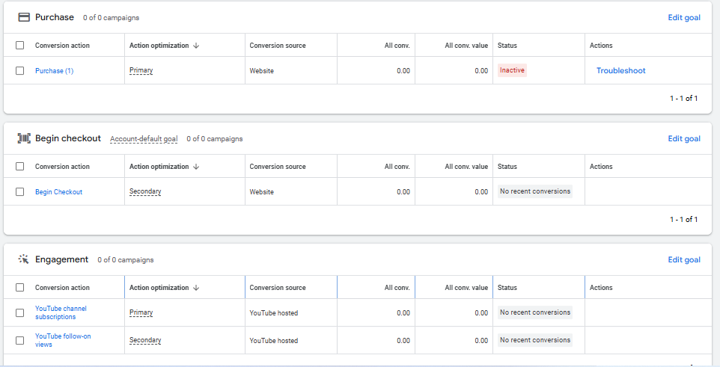Open YouTube channel subscriptions conversion action
Screen dimensions: 720x367
(x=61, y=313)
